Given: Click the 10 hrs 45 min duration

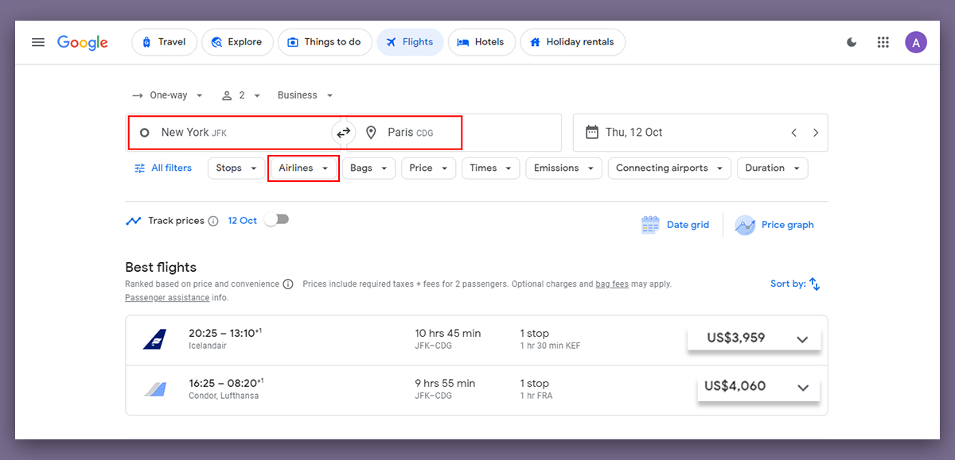Looking at the screenshot, I should pos(448,334).
